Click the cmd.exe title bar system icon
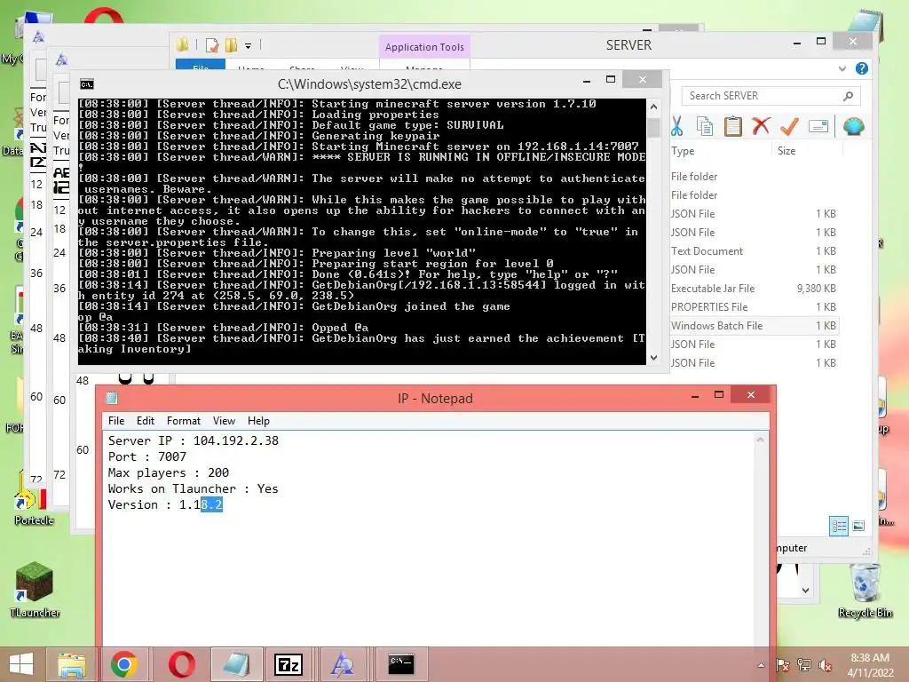909x682 pixels. tap(87, 84)
